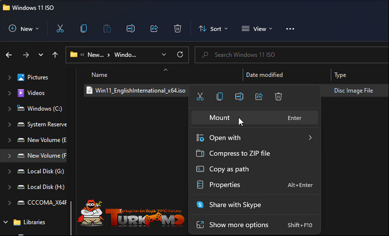Open New Volume (F drive in sidebar
This screenshot has width=389, height=236.
click(x=47, y=156)
